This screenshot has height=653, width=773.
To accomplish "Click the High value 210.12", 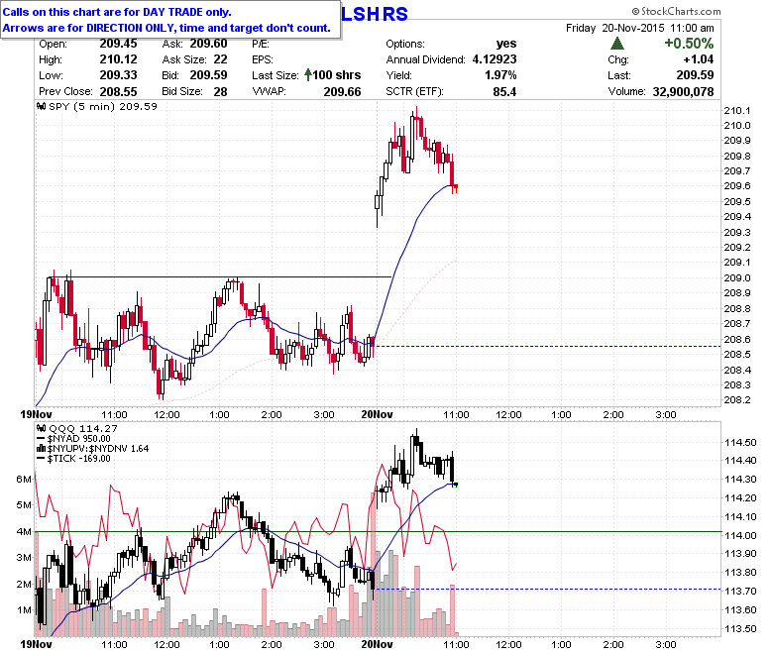I will tap(118, 59).
